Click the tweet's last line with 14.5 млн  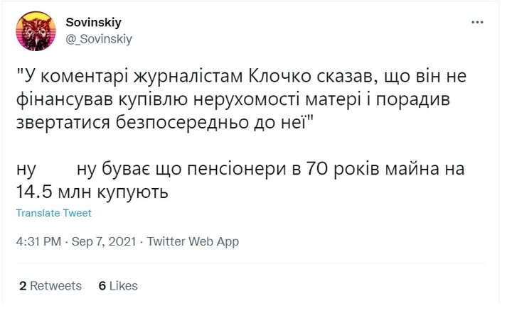click(92, 192)
